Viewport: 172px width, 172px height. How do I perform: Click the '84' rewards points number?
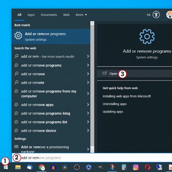coord(148,15)
